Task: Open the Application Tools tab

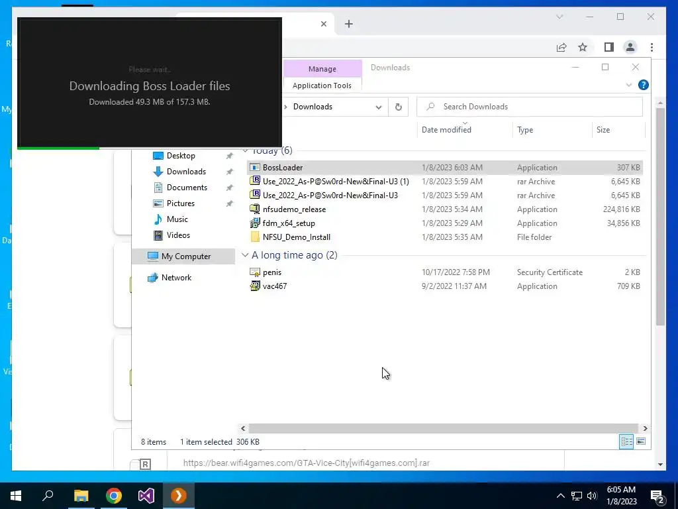Action: pyautogui.click(x=322, y=85)
